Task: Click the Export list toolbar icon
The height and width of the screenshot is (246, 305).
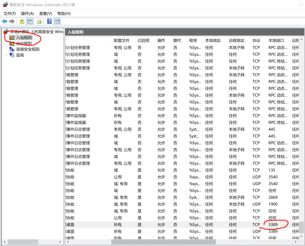Action: click(x=39, y=21)
